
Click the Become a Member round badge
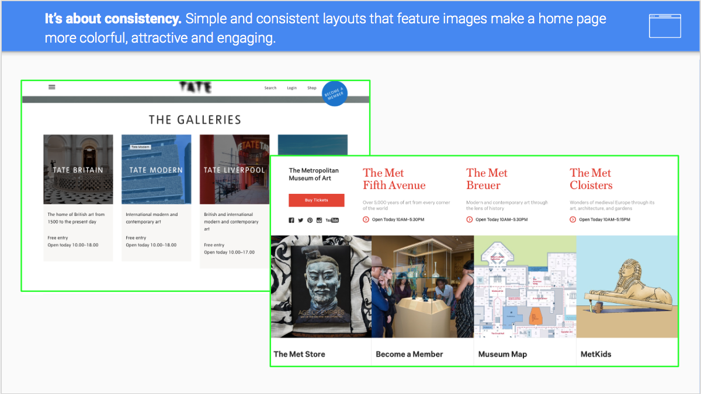335,94
